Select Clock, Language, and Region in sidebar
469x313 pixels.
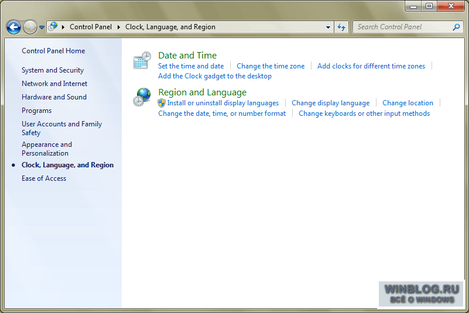point(67,165)
